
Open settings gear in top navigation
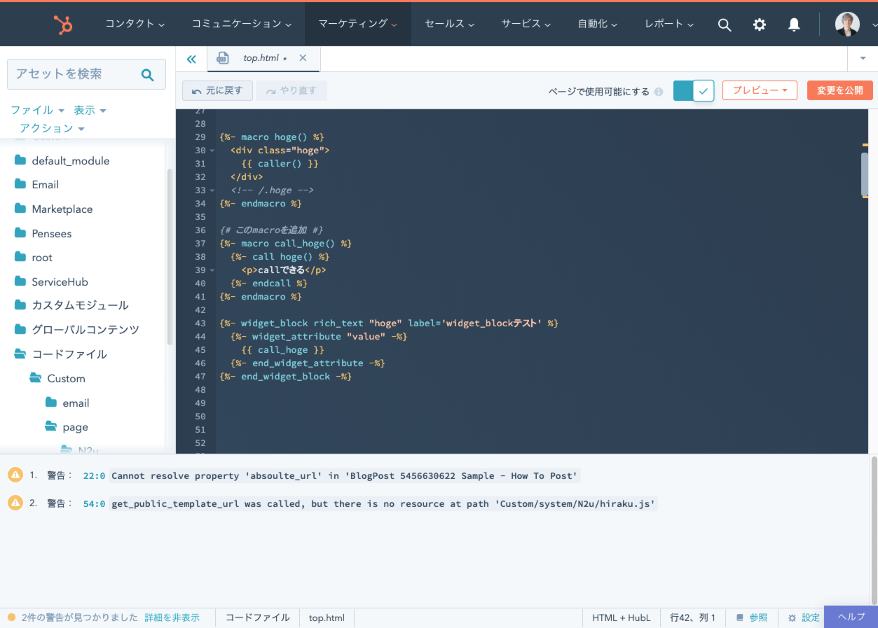(x=760, y=25)
